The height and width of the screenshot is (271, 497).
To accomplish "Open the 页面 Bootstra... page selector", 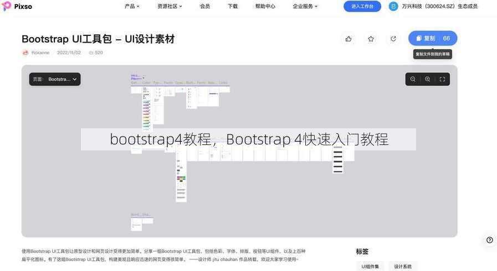I will (55, 79).
